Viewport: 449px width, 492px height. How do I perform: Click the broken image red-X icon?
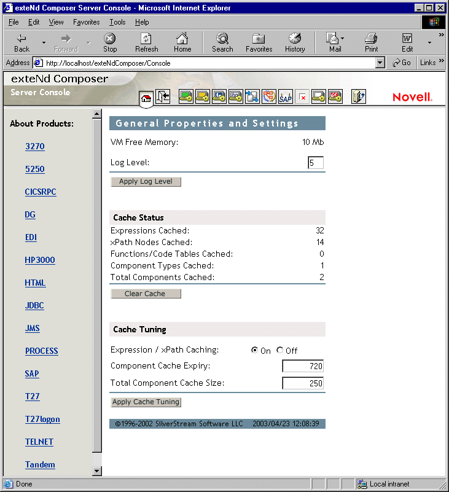[303, 98]
